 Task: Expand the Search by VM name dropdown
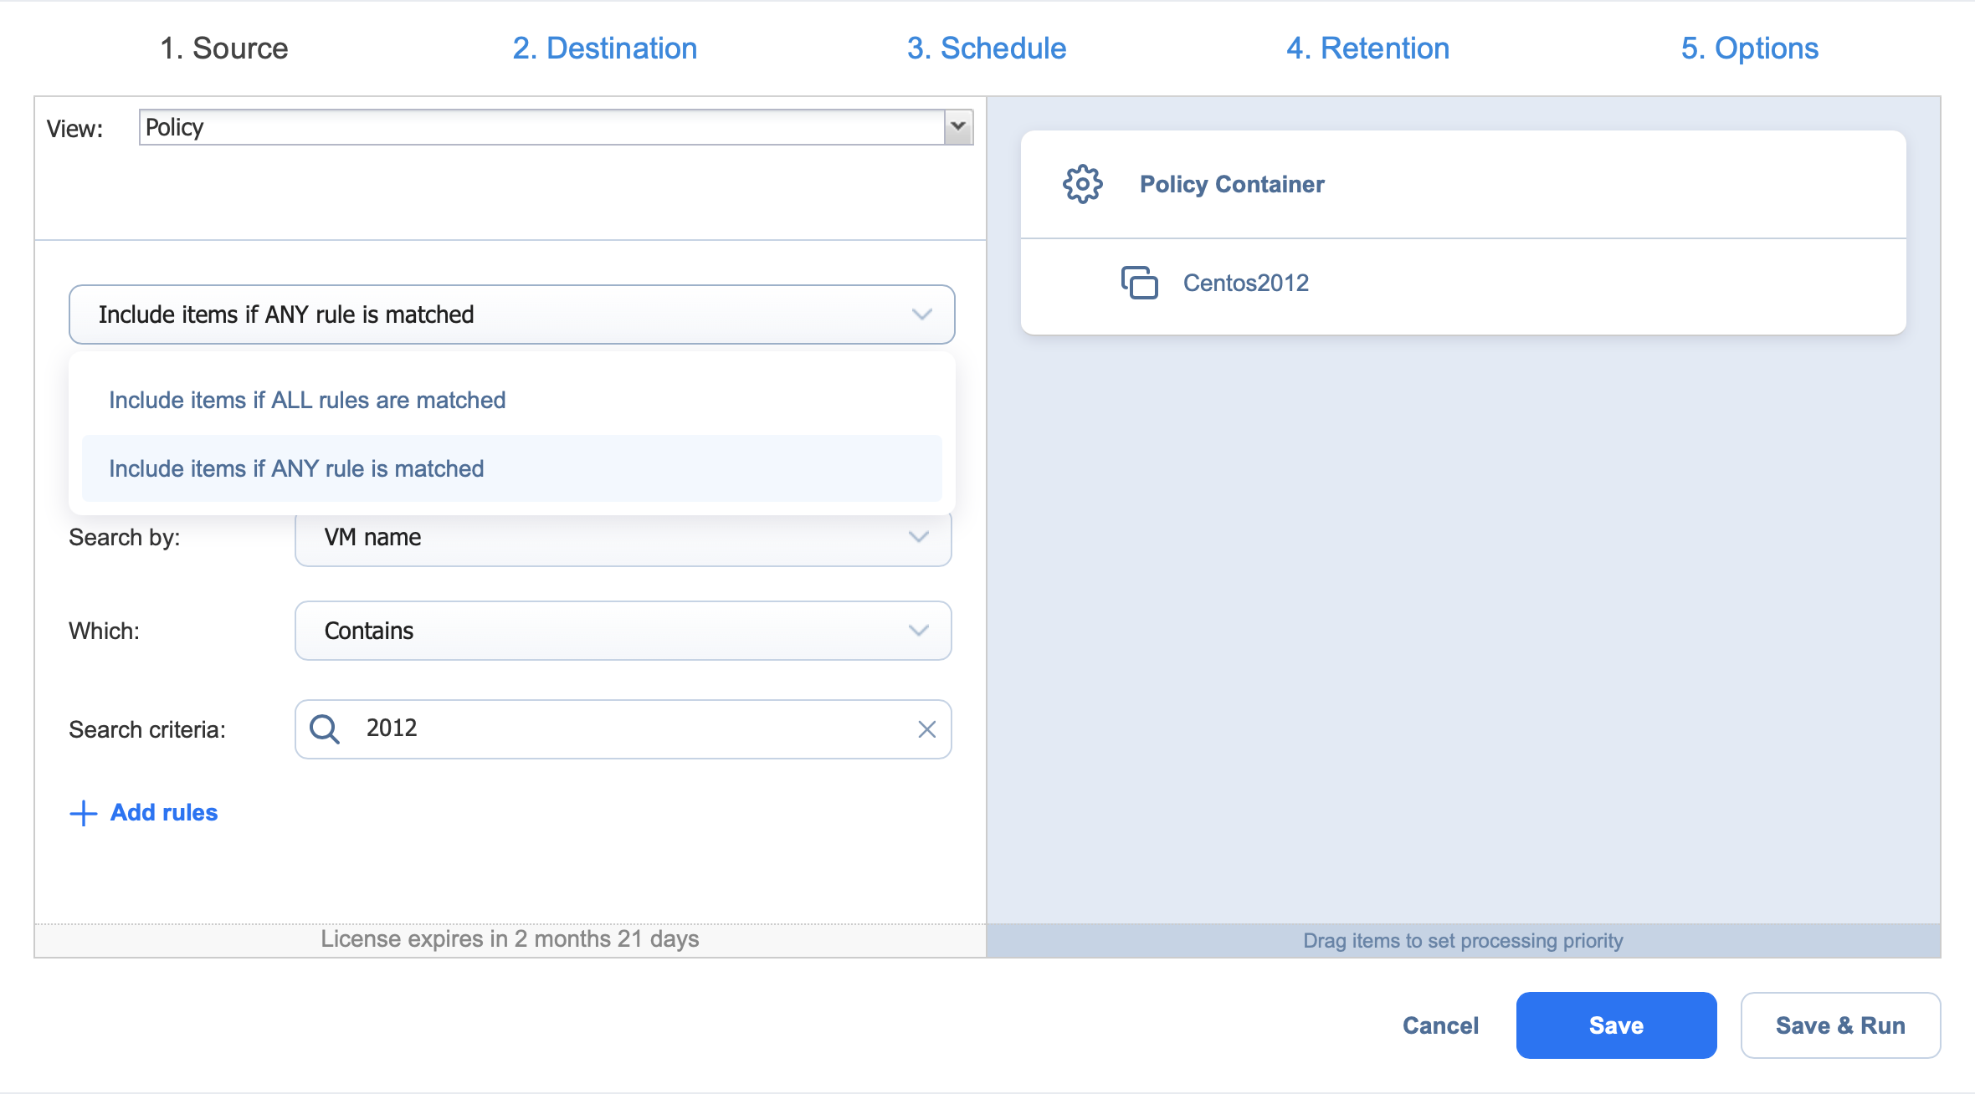(x=918, y=537)
